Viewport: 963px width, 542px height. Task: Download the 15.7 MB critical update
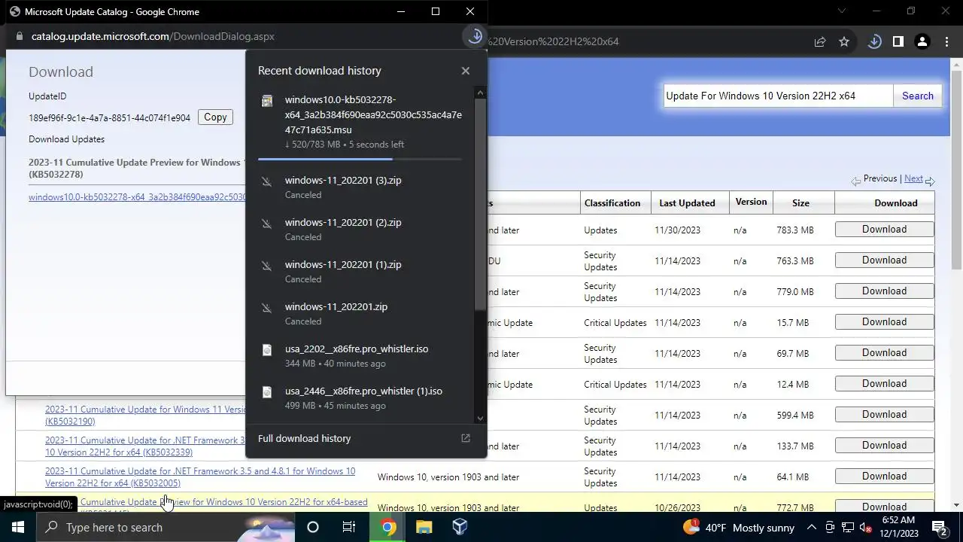pyautogui.click(x=884, y=322)
